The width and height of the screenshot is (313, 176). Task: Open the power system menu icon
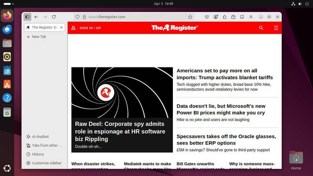(x=307, y=4)
